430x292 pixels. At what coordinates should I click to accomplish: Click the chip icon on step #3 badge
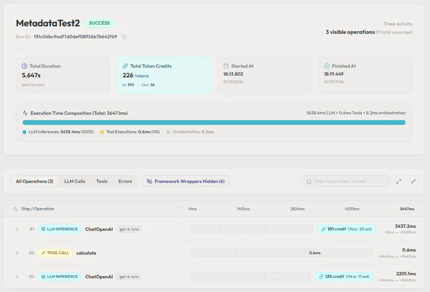[43, 277]
